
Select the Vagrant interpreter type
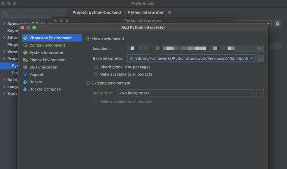(x=36, y=74)
